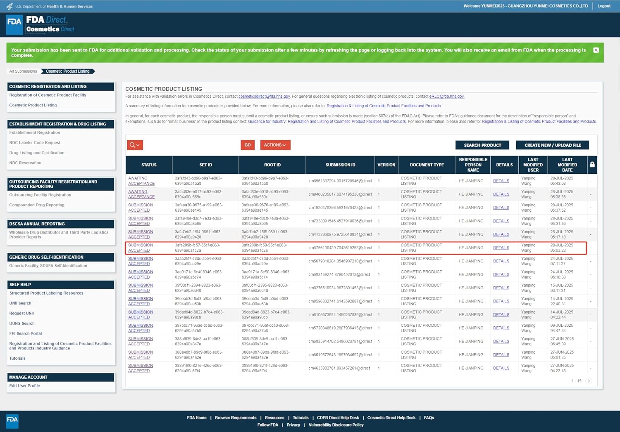This screenshot has height=432, width=620.
Task: Open DETAILS link for highlighted row
Action: [x=501, y=248]
